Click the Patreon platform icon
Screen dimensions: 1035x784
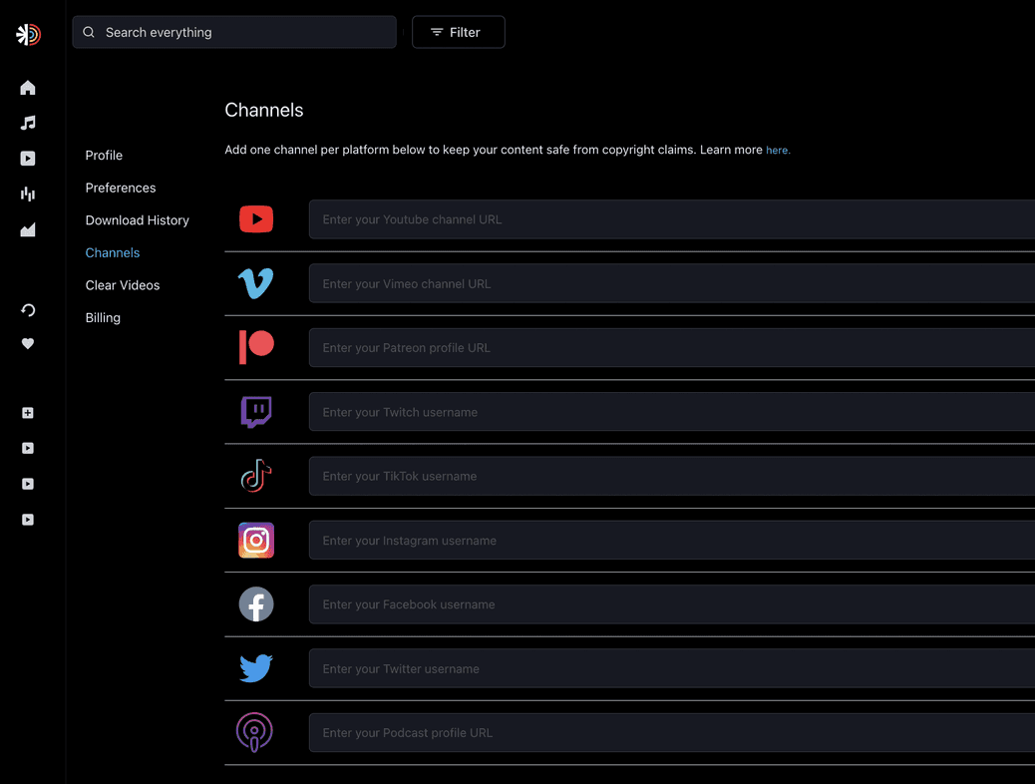pyautogui.click(x=256, y=347)
